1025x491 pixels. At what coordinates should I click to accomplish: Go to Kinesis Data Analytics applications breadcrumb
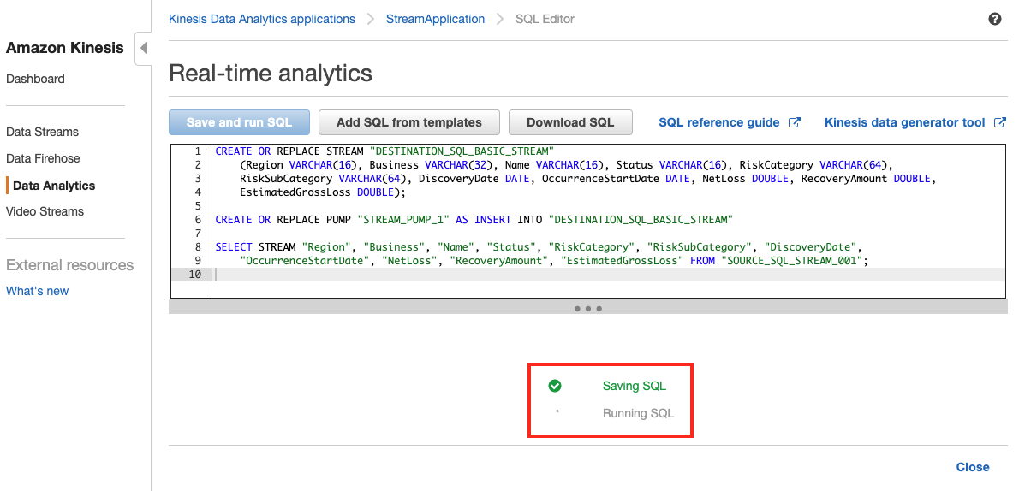pyautogui.click(x=262, y=19)
